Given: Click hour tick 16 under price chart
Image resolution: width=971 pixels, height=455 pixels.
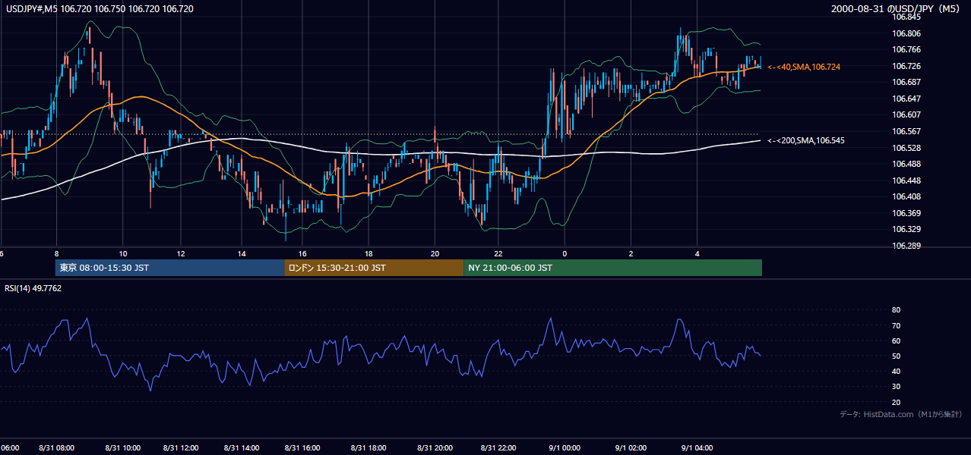Looking at the screenshot, I should click(x=302, y=254).
